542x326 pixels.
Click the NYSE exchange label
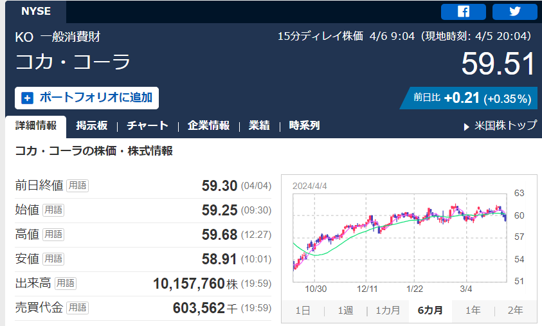pos(36,12)
